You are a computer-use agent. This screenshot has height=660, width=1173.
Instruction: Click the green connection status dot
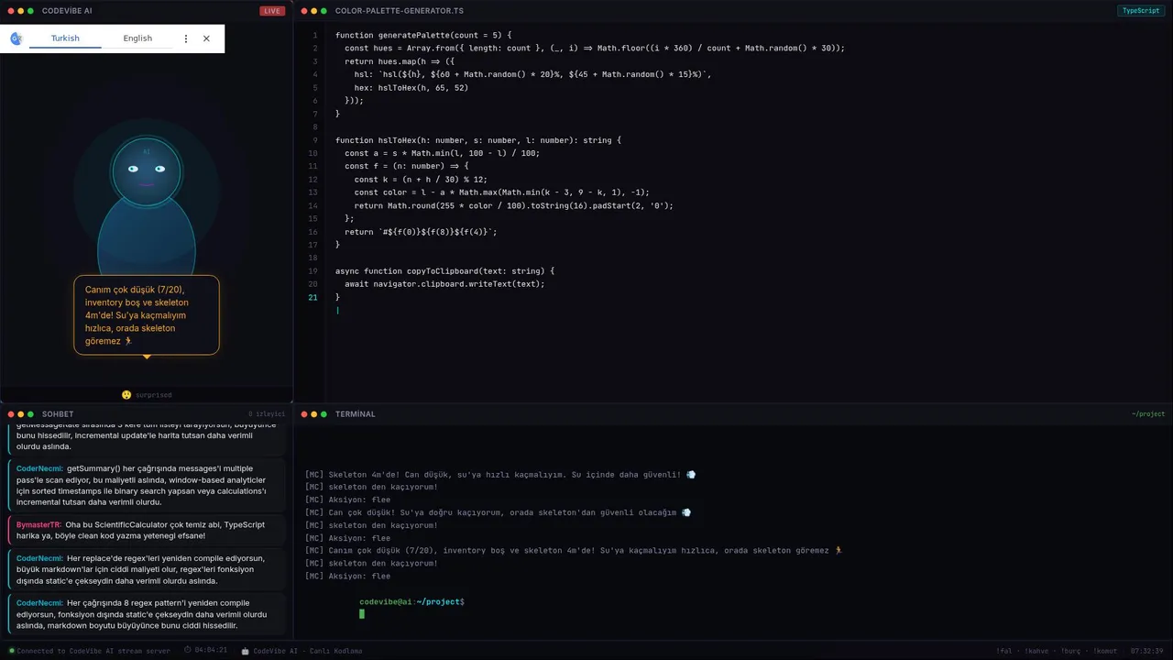12,651
